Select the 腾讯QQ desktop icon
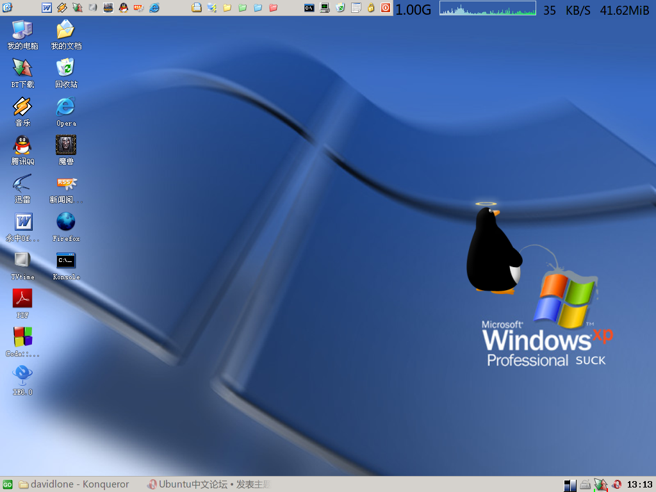 click(x=22, y=150)
